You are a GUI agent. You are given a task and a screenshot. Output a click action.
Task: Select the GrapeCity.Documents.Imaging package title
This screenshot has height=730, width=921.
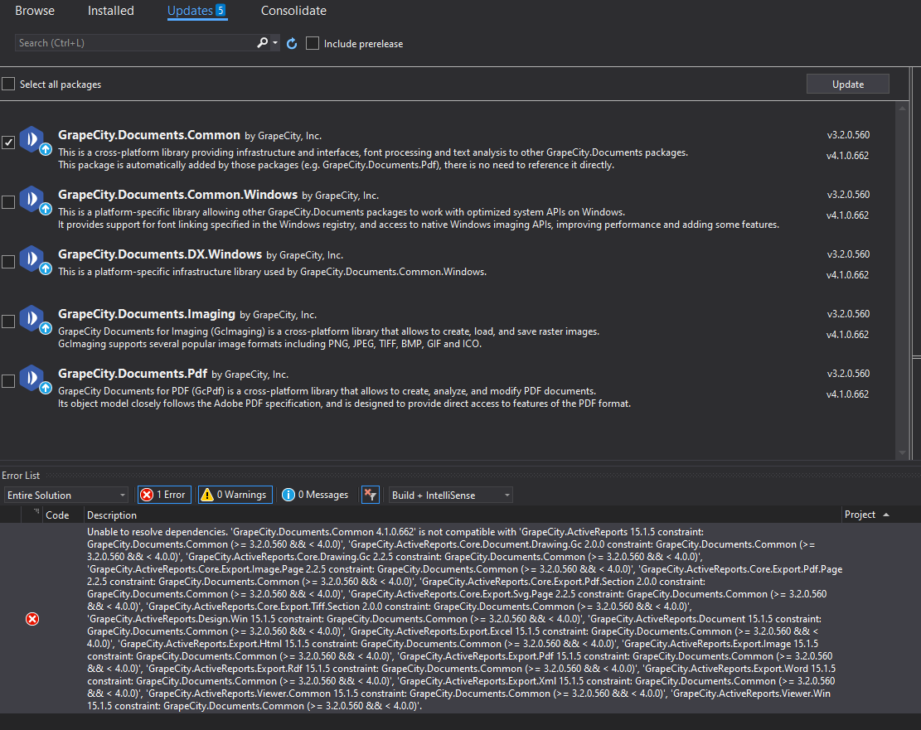pyautogui.click(x=146, y=314)
